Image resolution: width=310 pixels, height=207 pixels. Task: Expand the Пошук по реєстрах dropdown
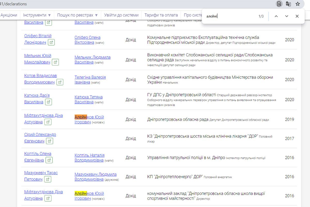[x=78, y=15]
